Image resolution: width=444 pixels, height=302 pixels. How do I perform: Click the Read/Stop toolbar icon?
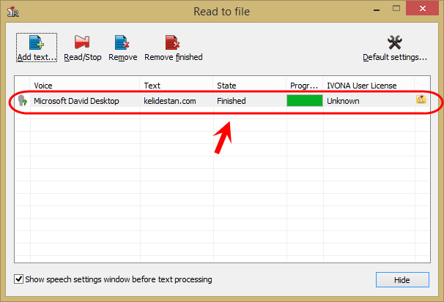(82, 42)
